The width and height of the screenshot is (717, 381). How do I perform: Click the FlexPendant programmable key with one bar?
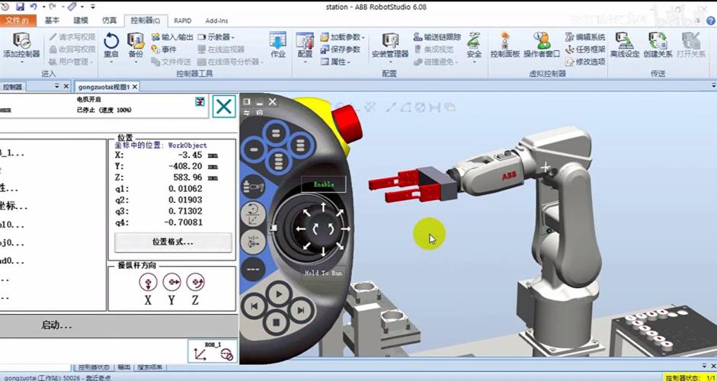point(254,149)
